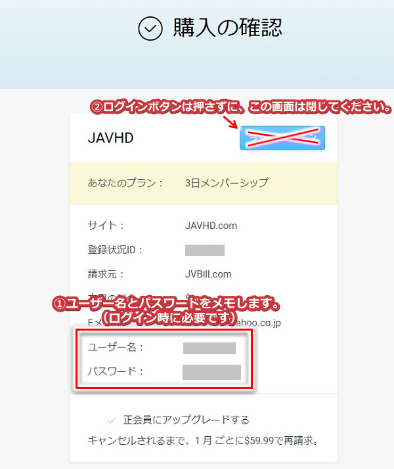Click the パスワード label

pos(116,371)
